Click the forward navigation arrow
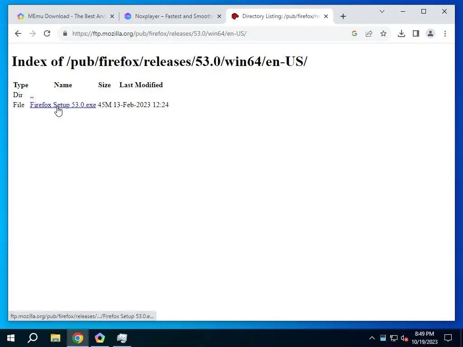The image size is (463, 347). [33, 33]
